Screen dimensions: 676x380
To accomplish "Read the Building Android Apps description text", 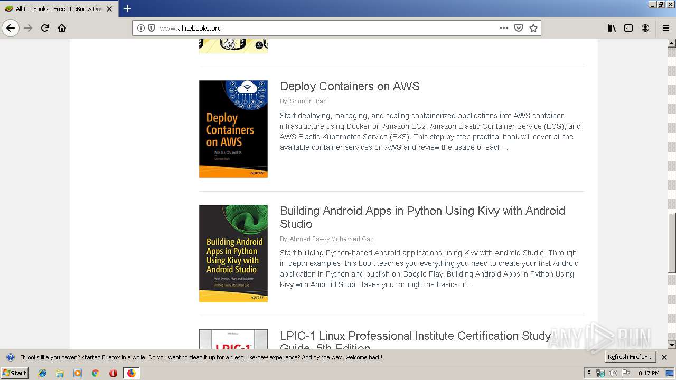I will (429, 269).
